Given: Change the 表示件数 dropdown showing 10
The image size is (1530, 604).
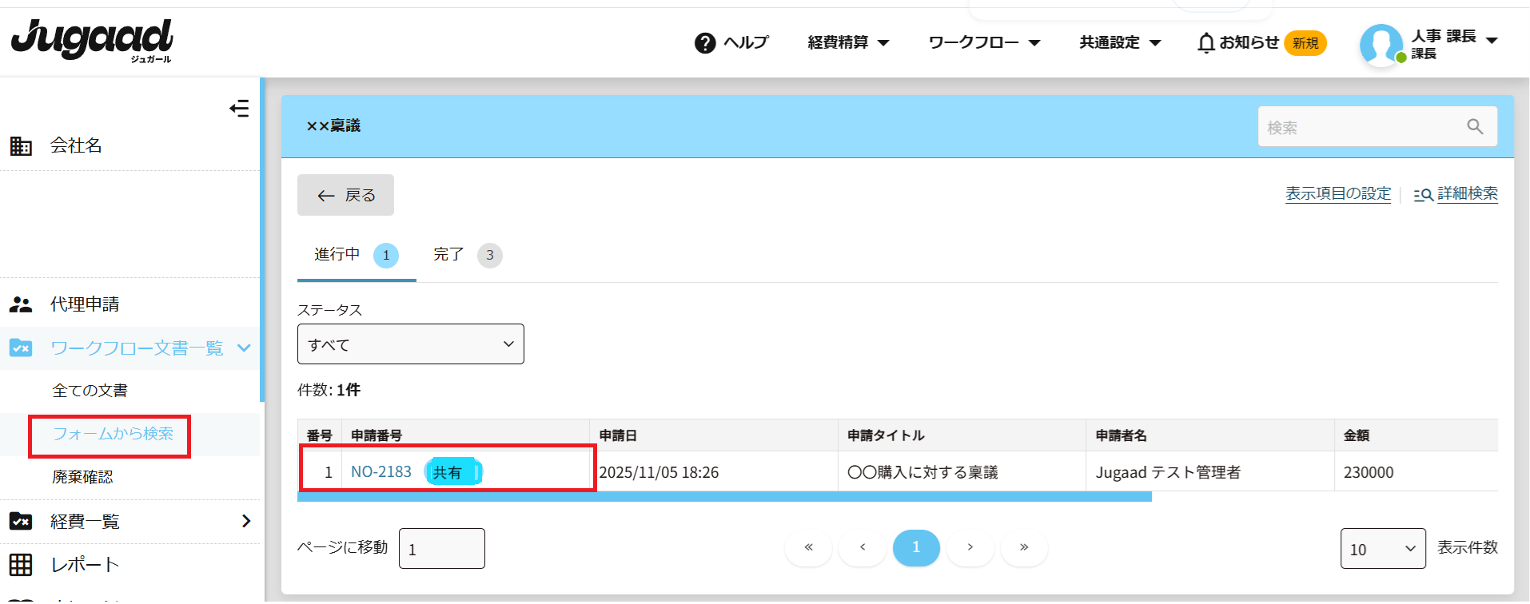Looking at the screenshot, I should click(1382, 549).
